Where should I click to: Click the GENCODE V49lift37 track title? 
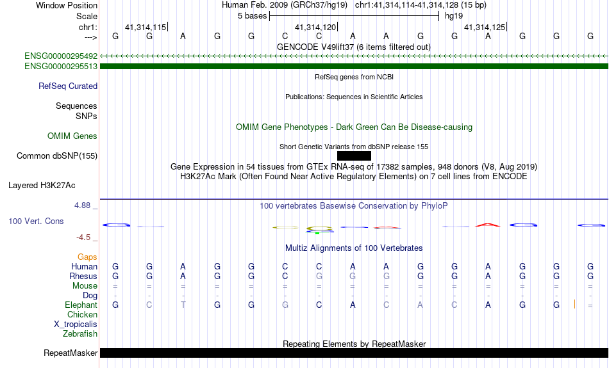pyautogui.click(x=354, y=47)
